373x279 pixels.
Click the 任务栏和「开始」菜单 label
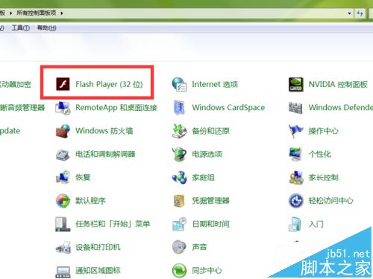point(113,224)
